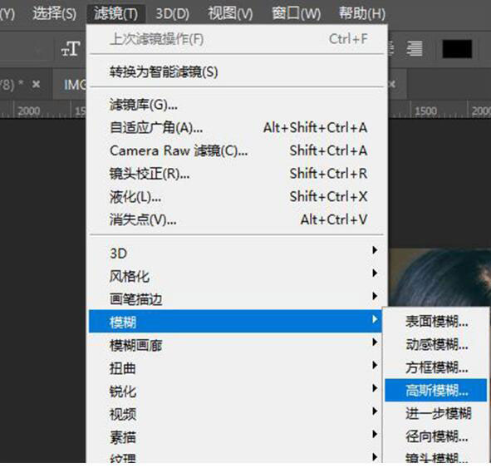Switch to the IMG document tab
This screenshot has width=491, height=468.
pos(74,85)
